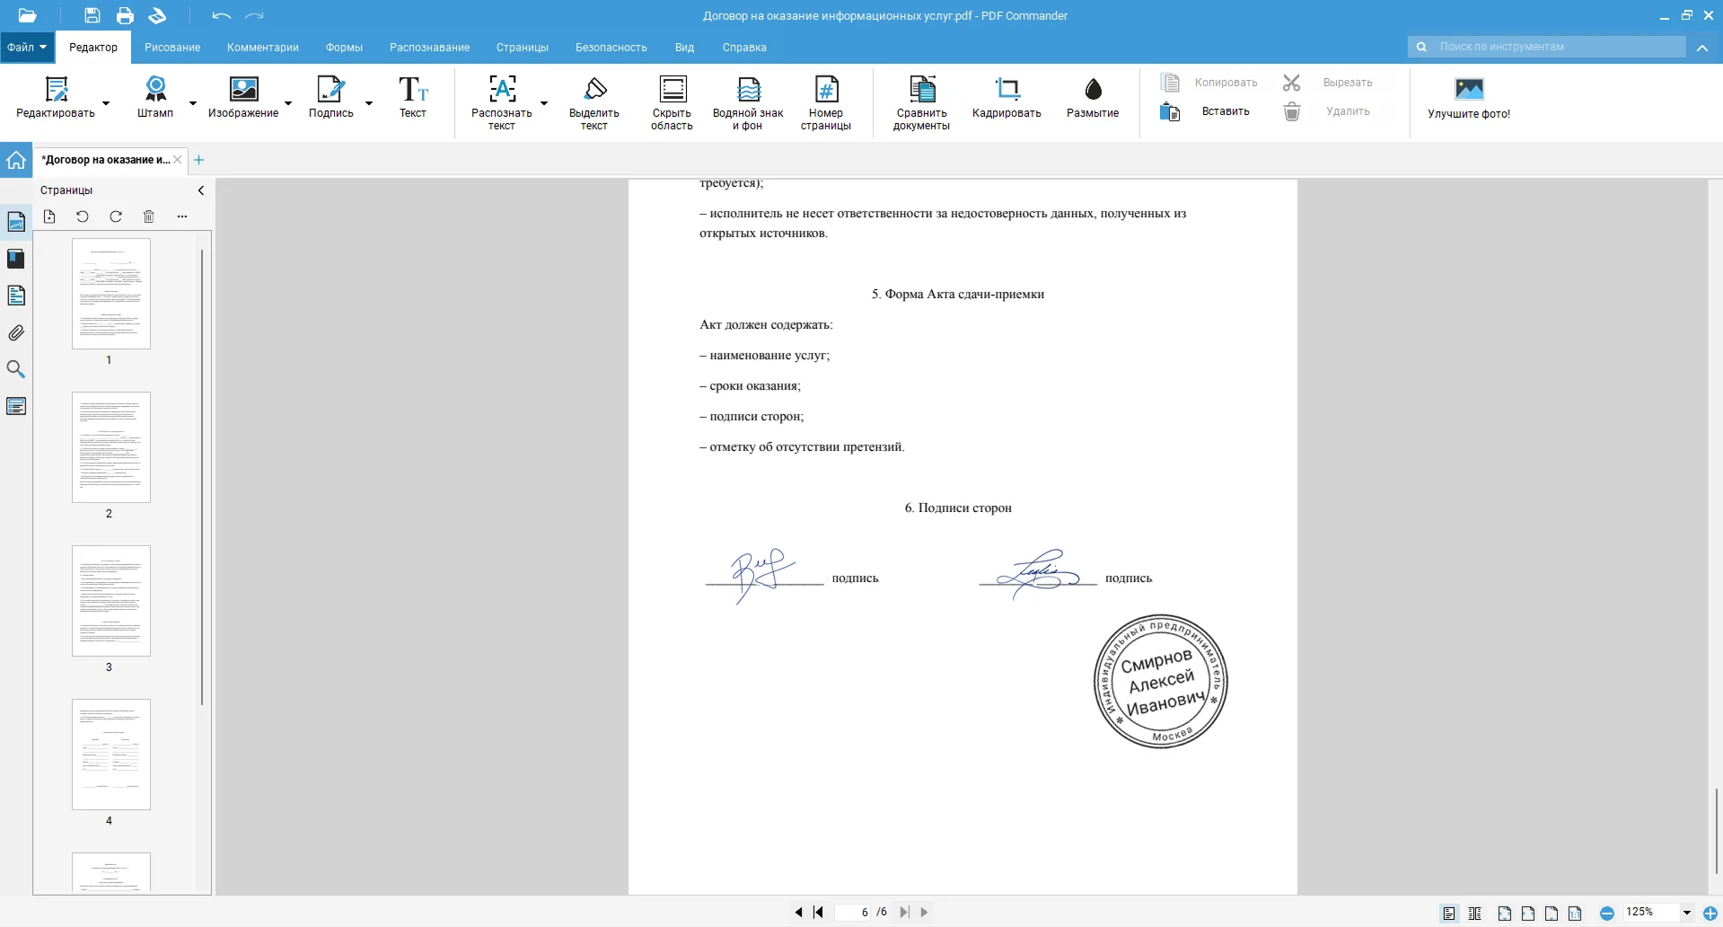Switch to the Security (Безопасность) tab
Screen dimensions: 1723x927
click(611, 48)
